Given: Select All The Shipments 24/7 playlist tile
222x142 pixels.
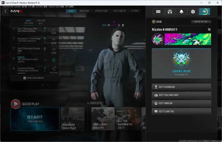Looking at the screenshot, I should [128, 119].
